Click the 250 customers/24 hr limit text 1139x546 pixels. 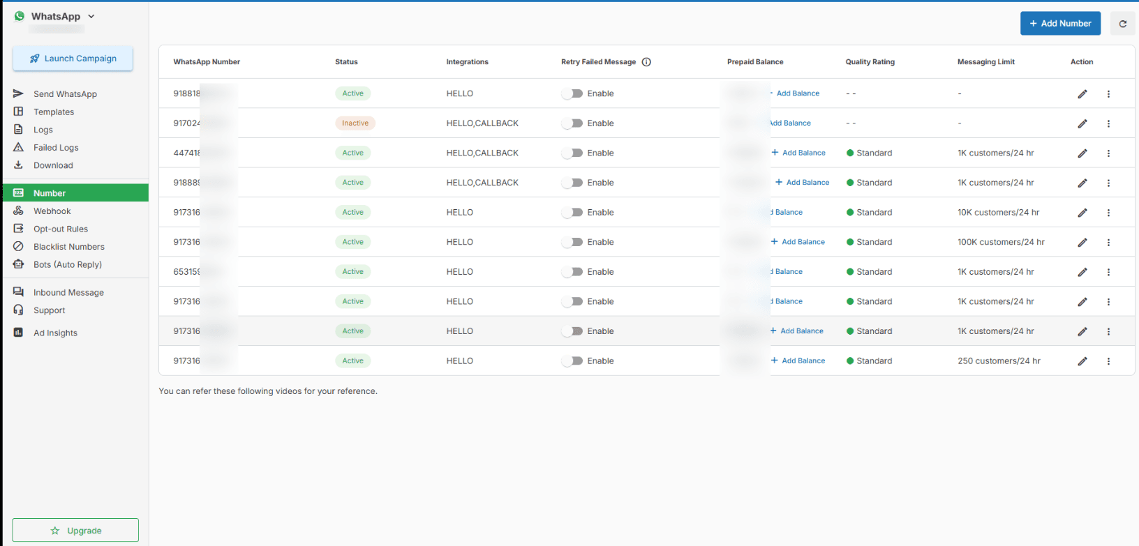pyautogui.click(x=999, y=361)
